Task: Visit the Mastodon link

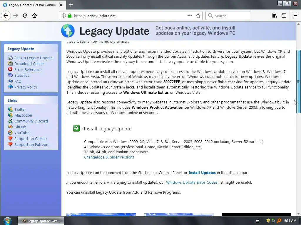Action: pyautogui.click(x=23, y=115)
